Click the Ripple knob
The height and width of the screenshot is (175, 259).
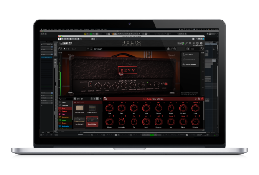click(x=183, y=122)
